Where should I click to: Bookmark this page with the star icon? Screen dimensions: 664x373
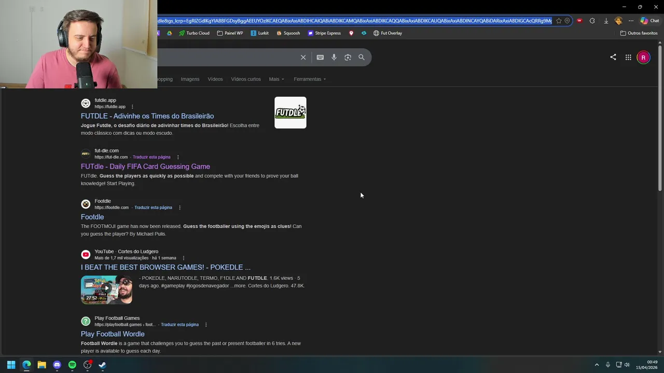pos(559,21)
